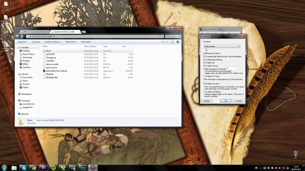The width and height of the screenshot is (305, 171).
Task: Open the Renderer SoftRasterizer dropdown
Action: click(x=222, y=47)
